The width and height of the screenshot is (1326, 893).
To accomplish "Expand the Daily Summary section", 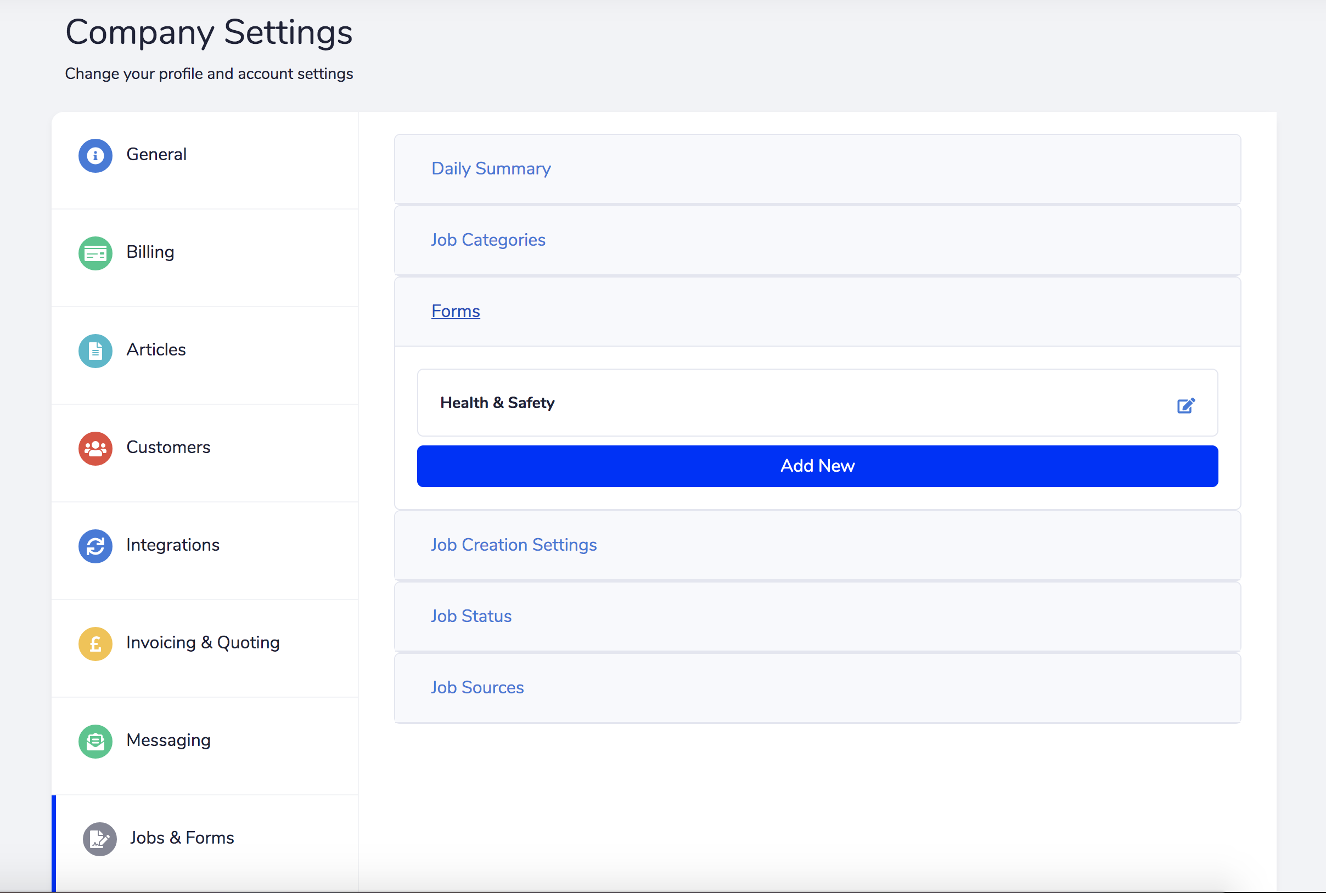I will click(x=817, y=169).
